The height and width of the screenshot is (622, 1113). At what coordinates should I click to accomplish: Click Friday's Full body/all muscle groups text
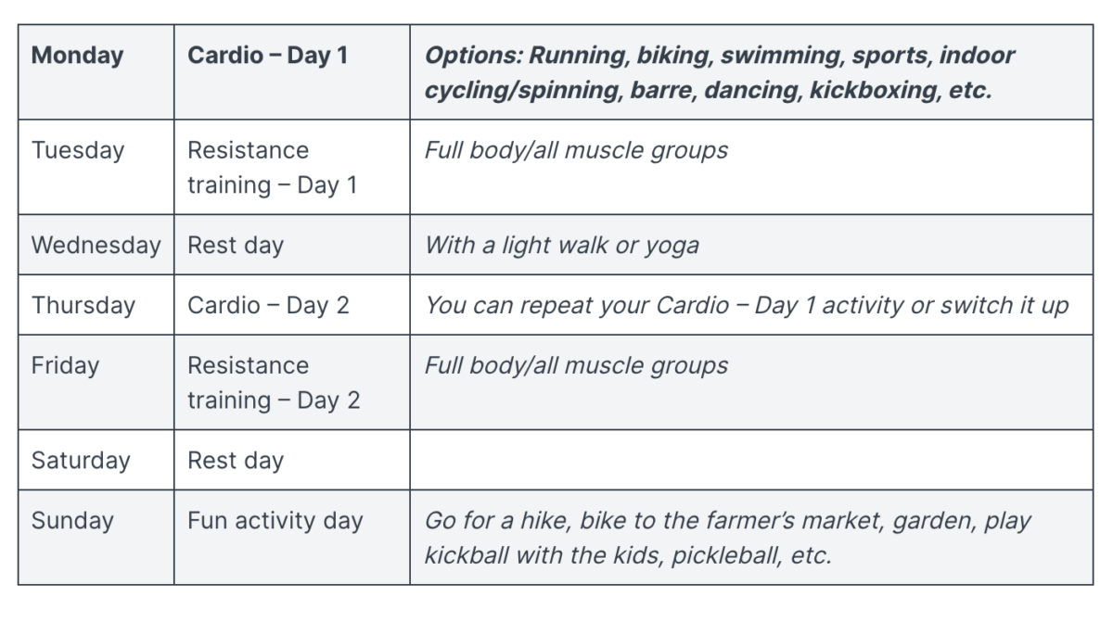point(576,365)
